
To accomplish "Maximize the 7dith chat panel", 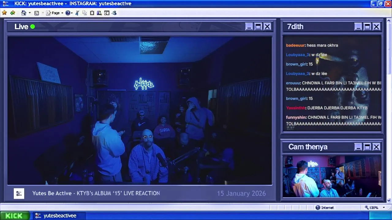I will (367, 27).
